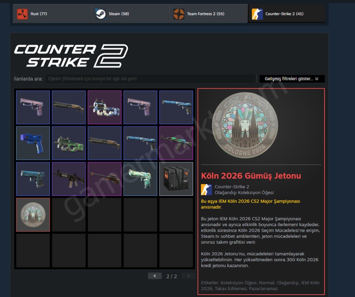
Task: Go to the previous inventory page
Action: click(155, 276)
